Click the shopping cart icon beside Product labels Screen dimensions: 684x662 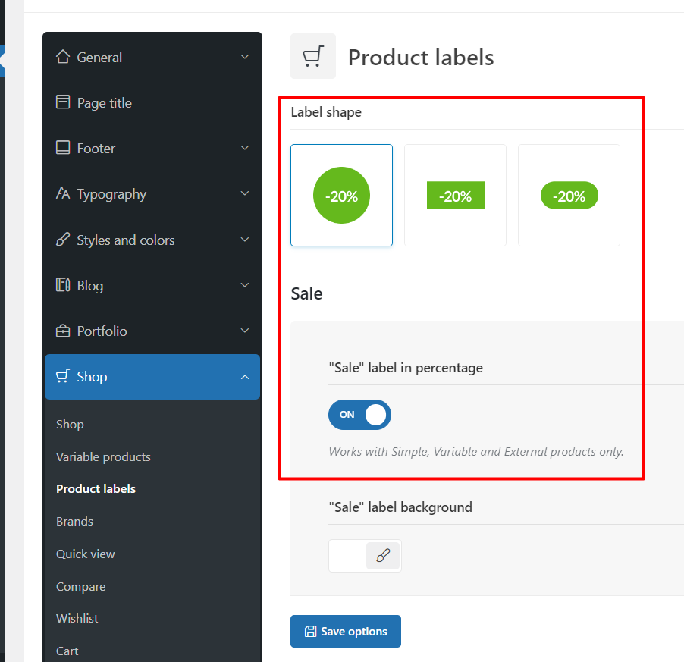pyautogui.click(x=313, y=56)
